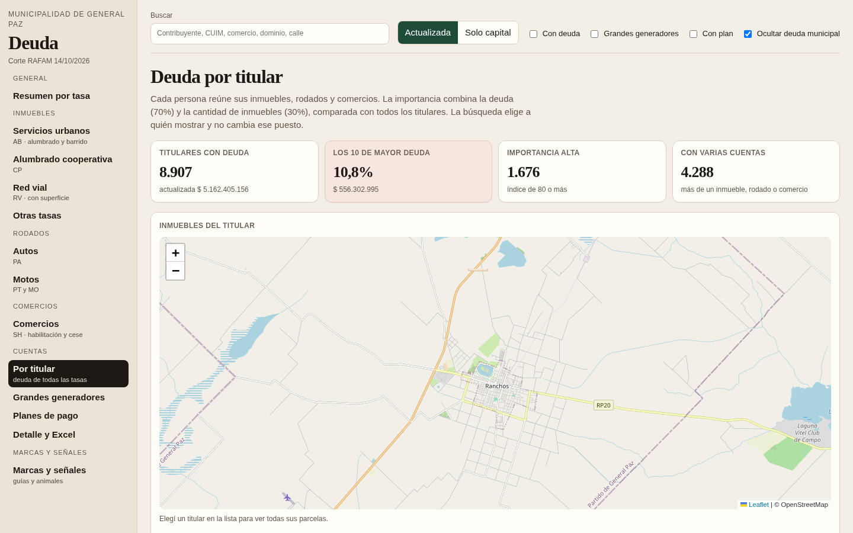Open Marcas y señales

(68, 474)
